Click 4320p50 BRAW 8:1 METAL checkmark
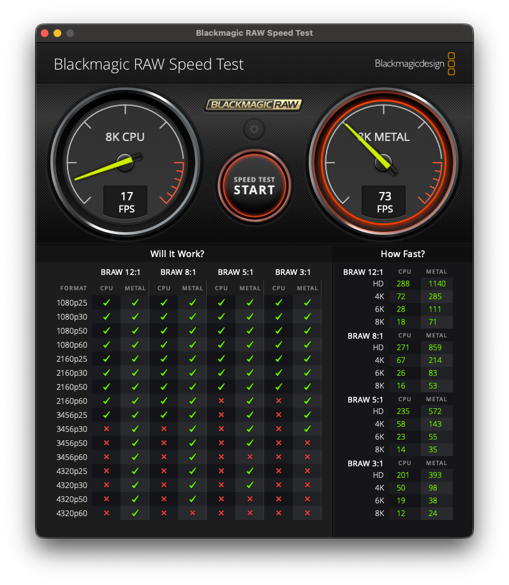 193,499
